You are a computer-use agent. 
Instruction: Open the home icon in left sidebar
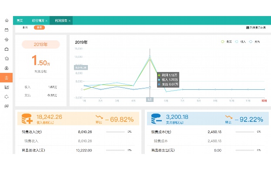point(7,20)
